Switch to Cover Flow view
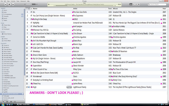Image resolution: width=169 pixels, height=106 pixels. (139, 4)
